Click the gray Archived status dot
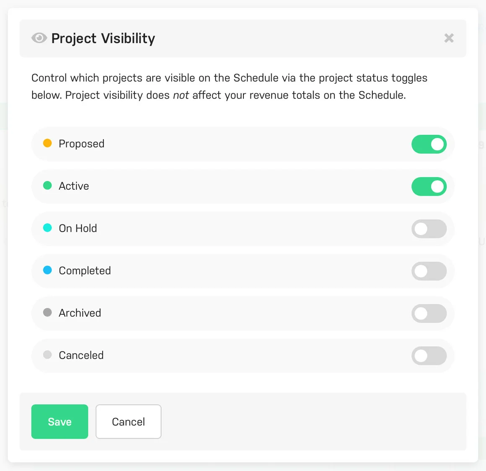 tap(47, 313)
